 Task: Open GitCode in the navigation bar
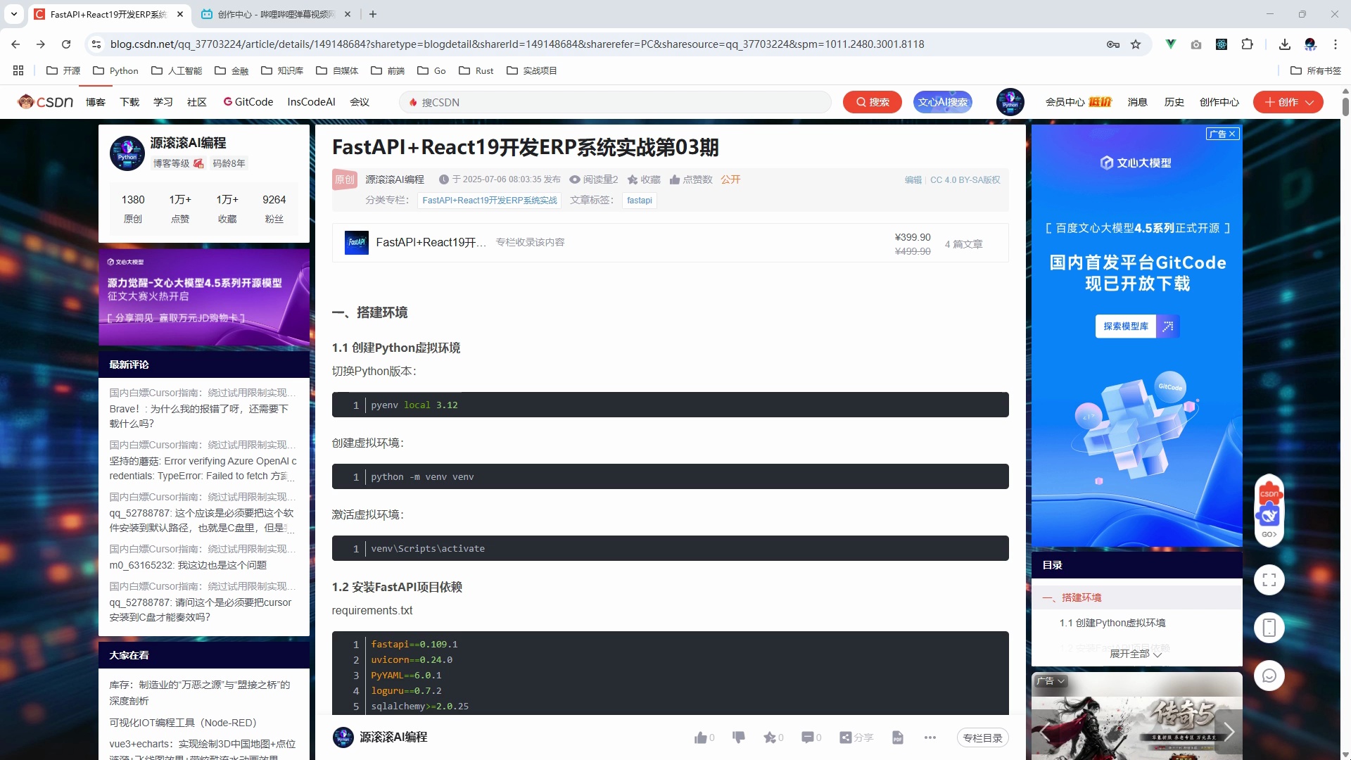tap(248, 101)
